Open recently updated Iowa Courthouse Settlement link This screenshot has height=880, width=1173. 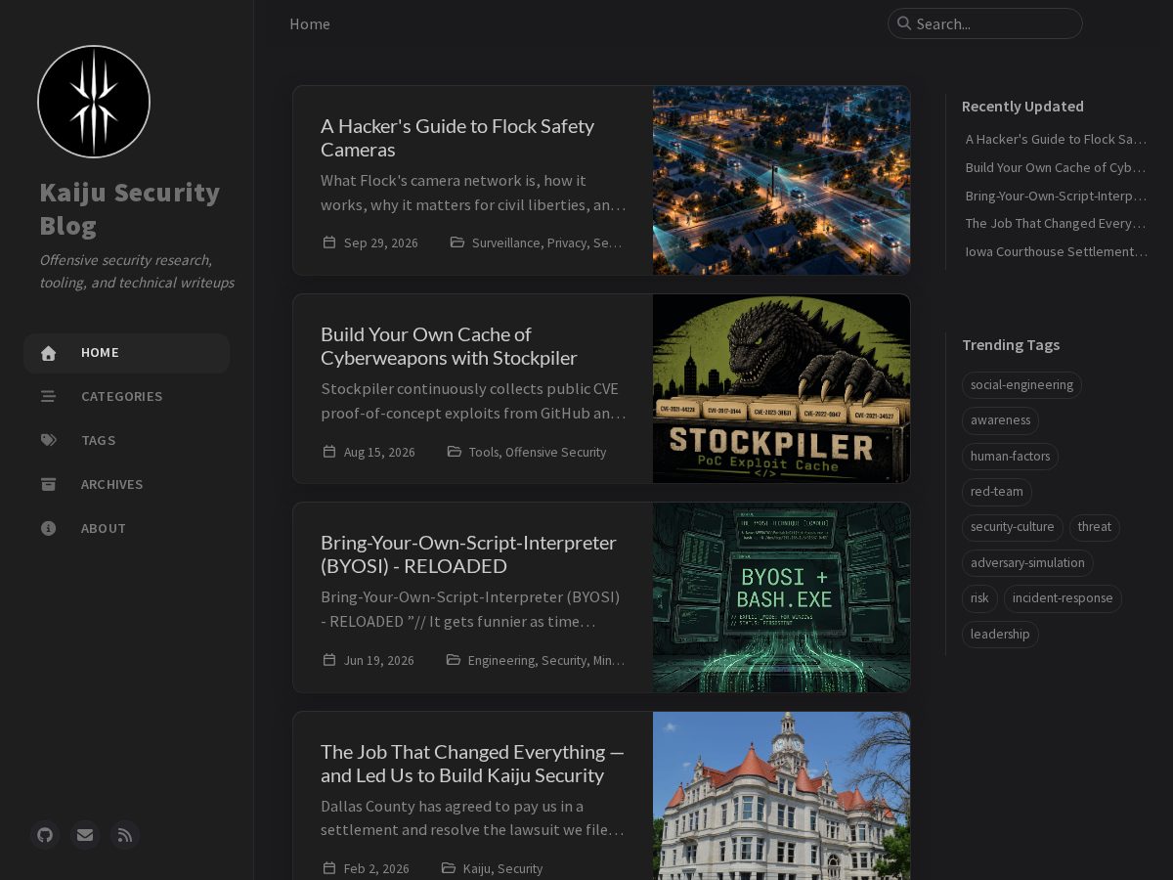1057,251
